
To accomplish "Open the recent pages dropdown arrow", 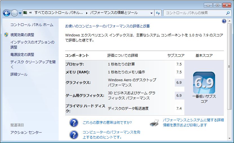I will click(20, 13).
